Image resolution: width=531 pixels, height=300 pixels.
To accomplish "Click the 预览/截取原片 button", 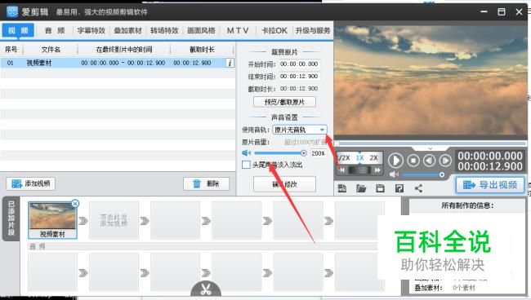I will tap(284, 102).
